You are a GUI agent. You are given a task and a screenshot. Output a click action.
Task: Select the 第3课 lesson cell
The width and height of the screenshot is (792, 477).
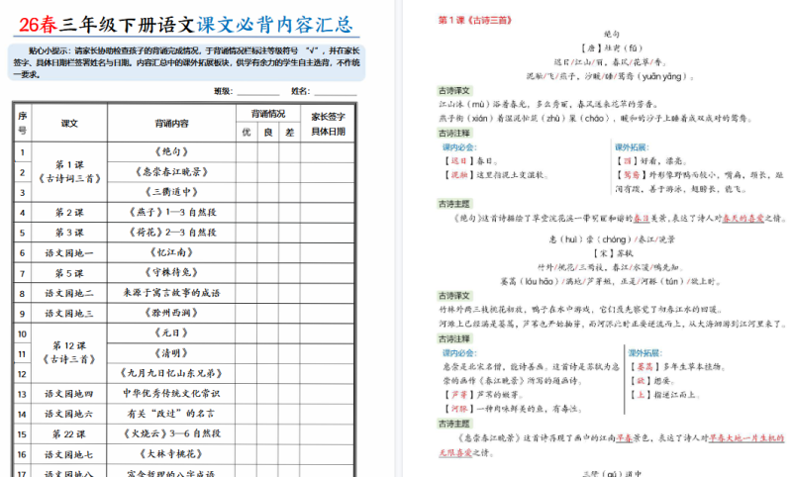[69, 233]
